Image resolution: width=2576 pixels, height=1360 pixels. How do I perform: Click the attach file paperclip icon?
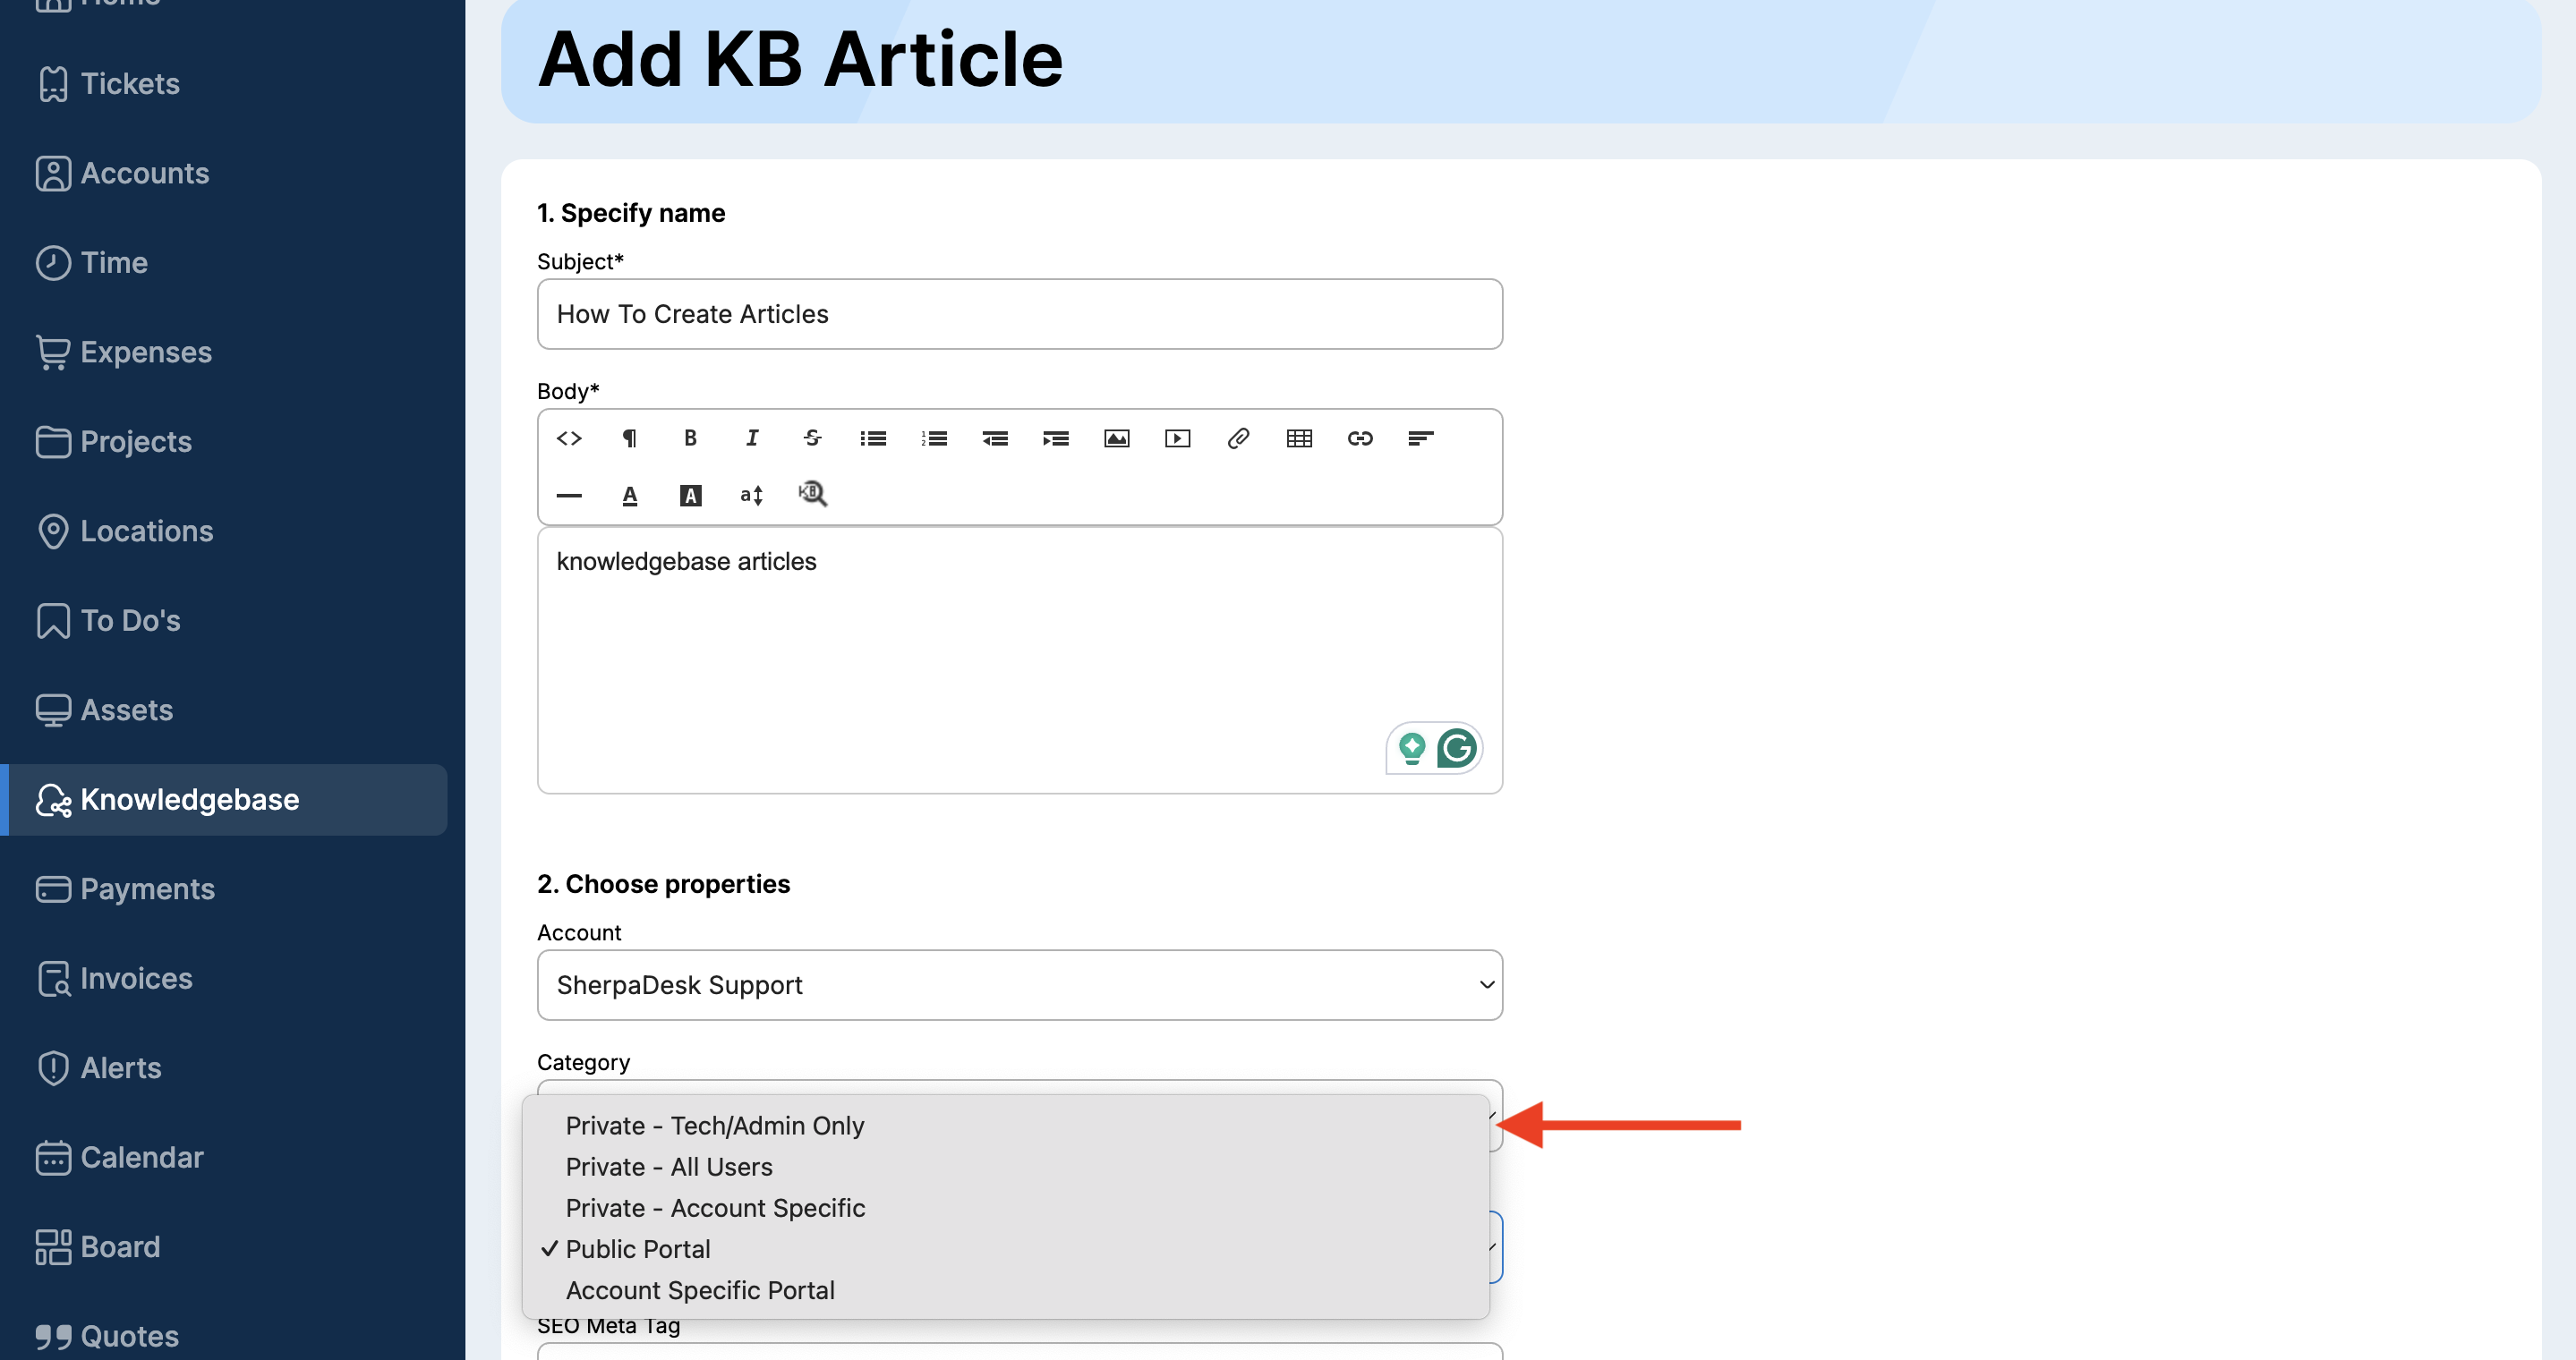[x=1238, y=438]
